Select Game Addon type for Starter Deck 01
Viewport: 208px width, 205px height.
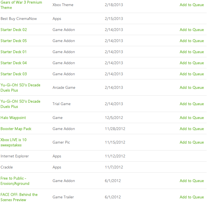(x=64, y=52)
